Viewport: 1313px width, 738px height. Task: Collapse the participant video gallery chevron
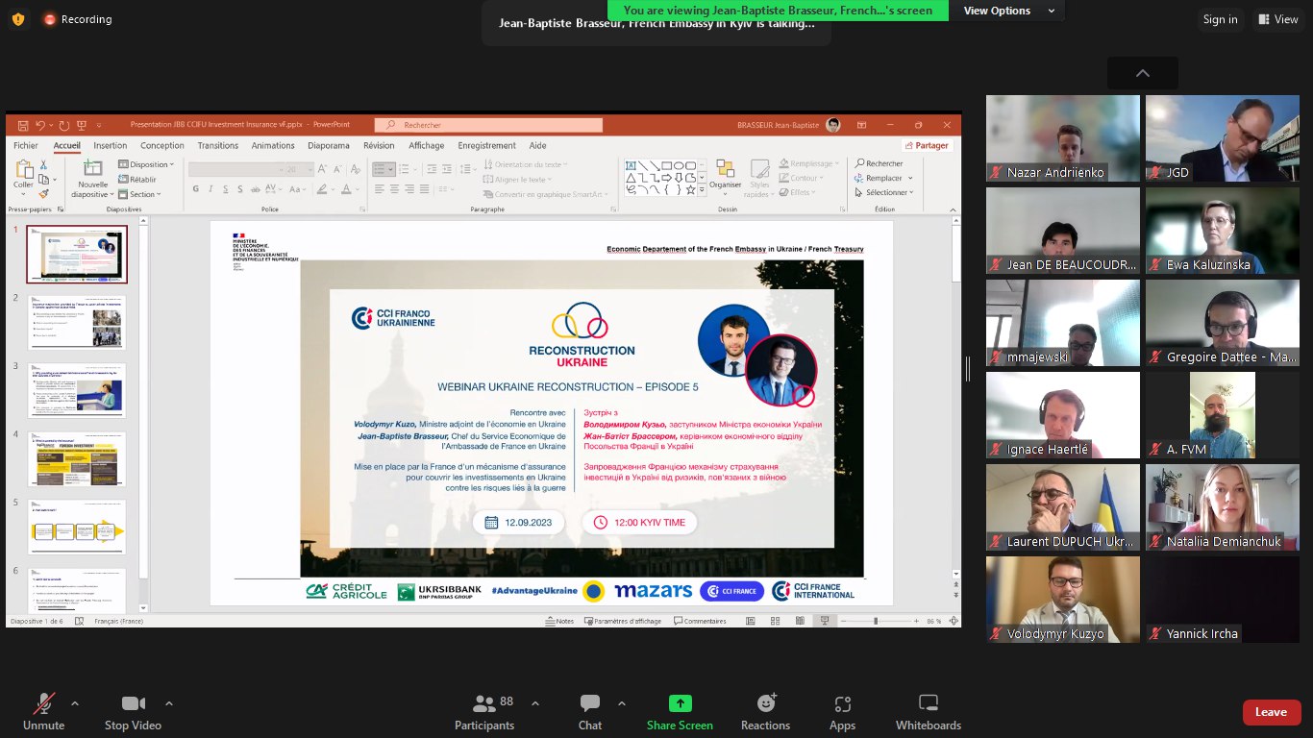tap(1142, 73)
